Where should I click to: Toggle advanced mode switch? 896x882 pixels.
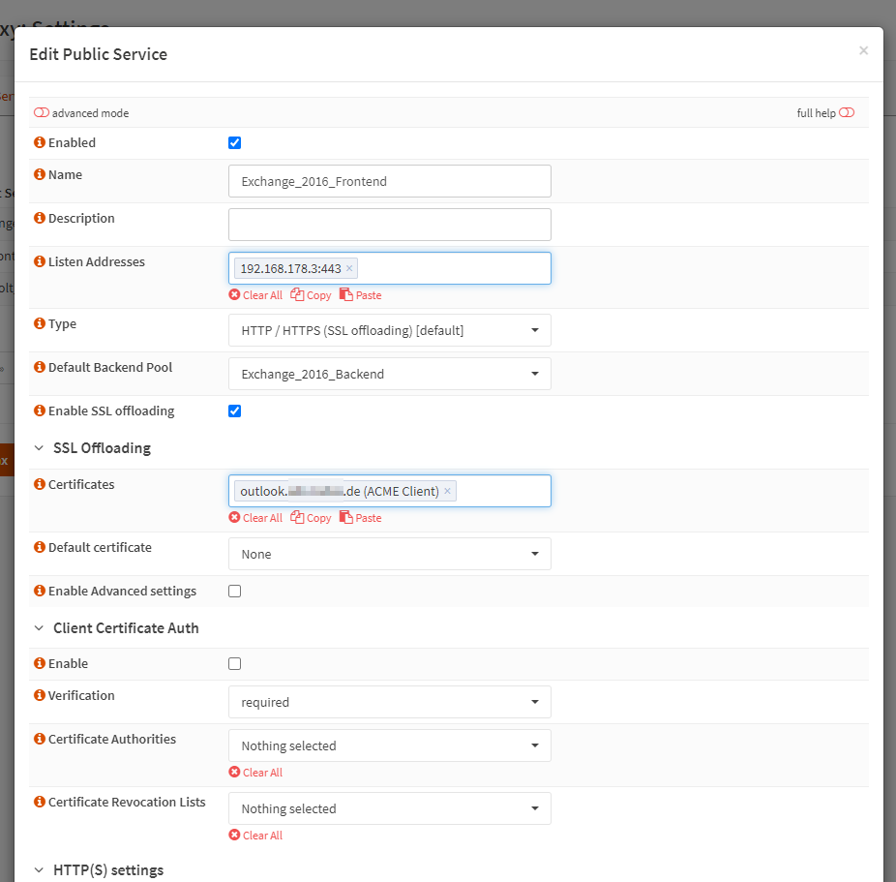(42, 112)
